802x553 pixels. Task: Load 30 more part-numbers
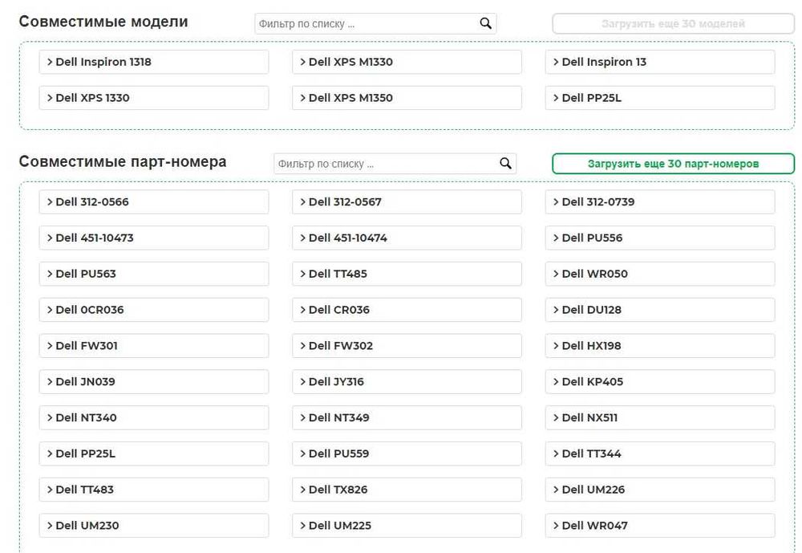click(x=673, y=164)
